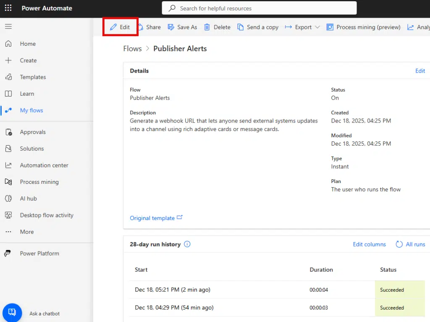This screenshot has width=430, height=322.
Task: Go to Home in the sidebar
Action: pyautogui.click(x=28, y=44)
